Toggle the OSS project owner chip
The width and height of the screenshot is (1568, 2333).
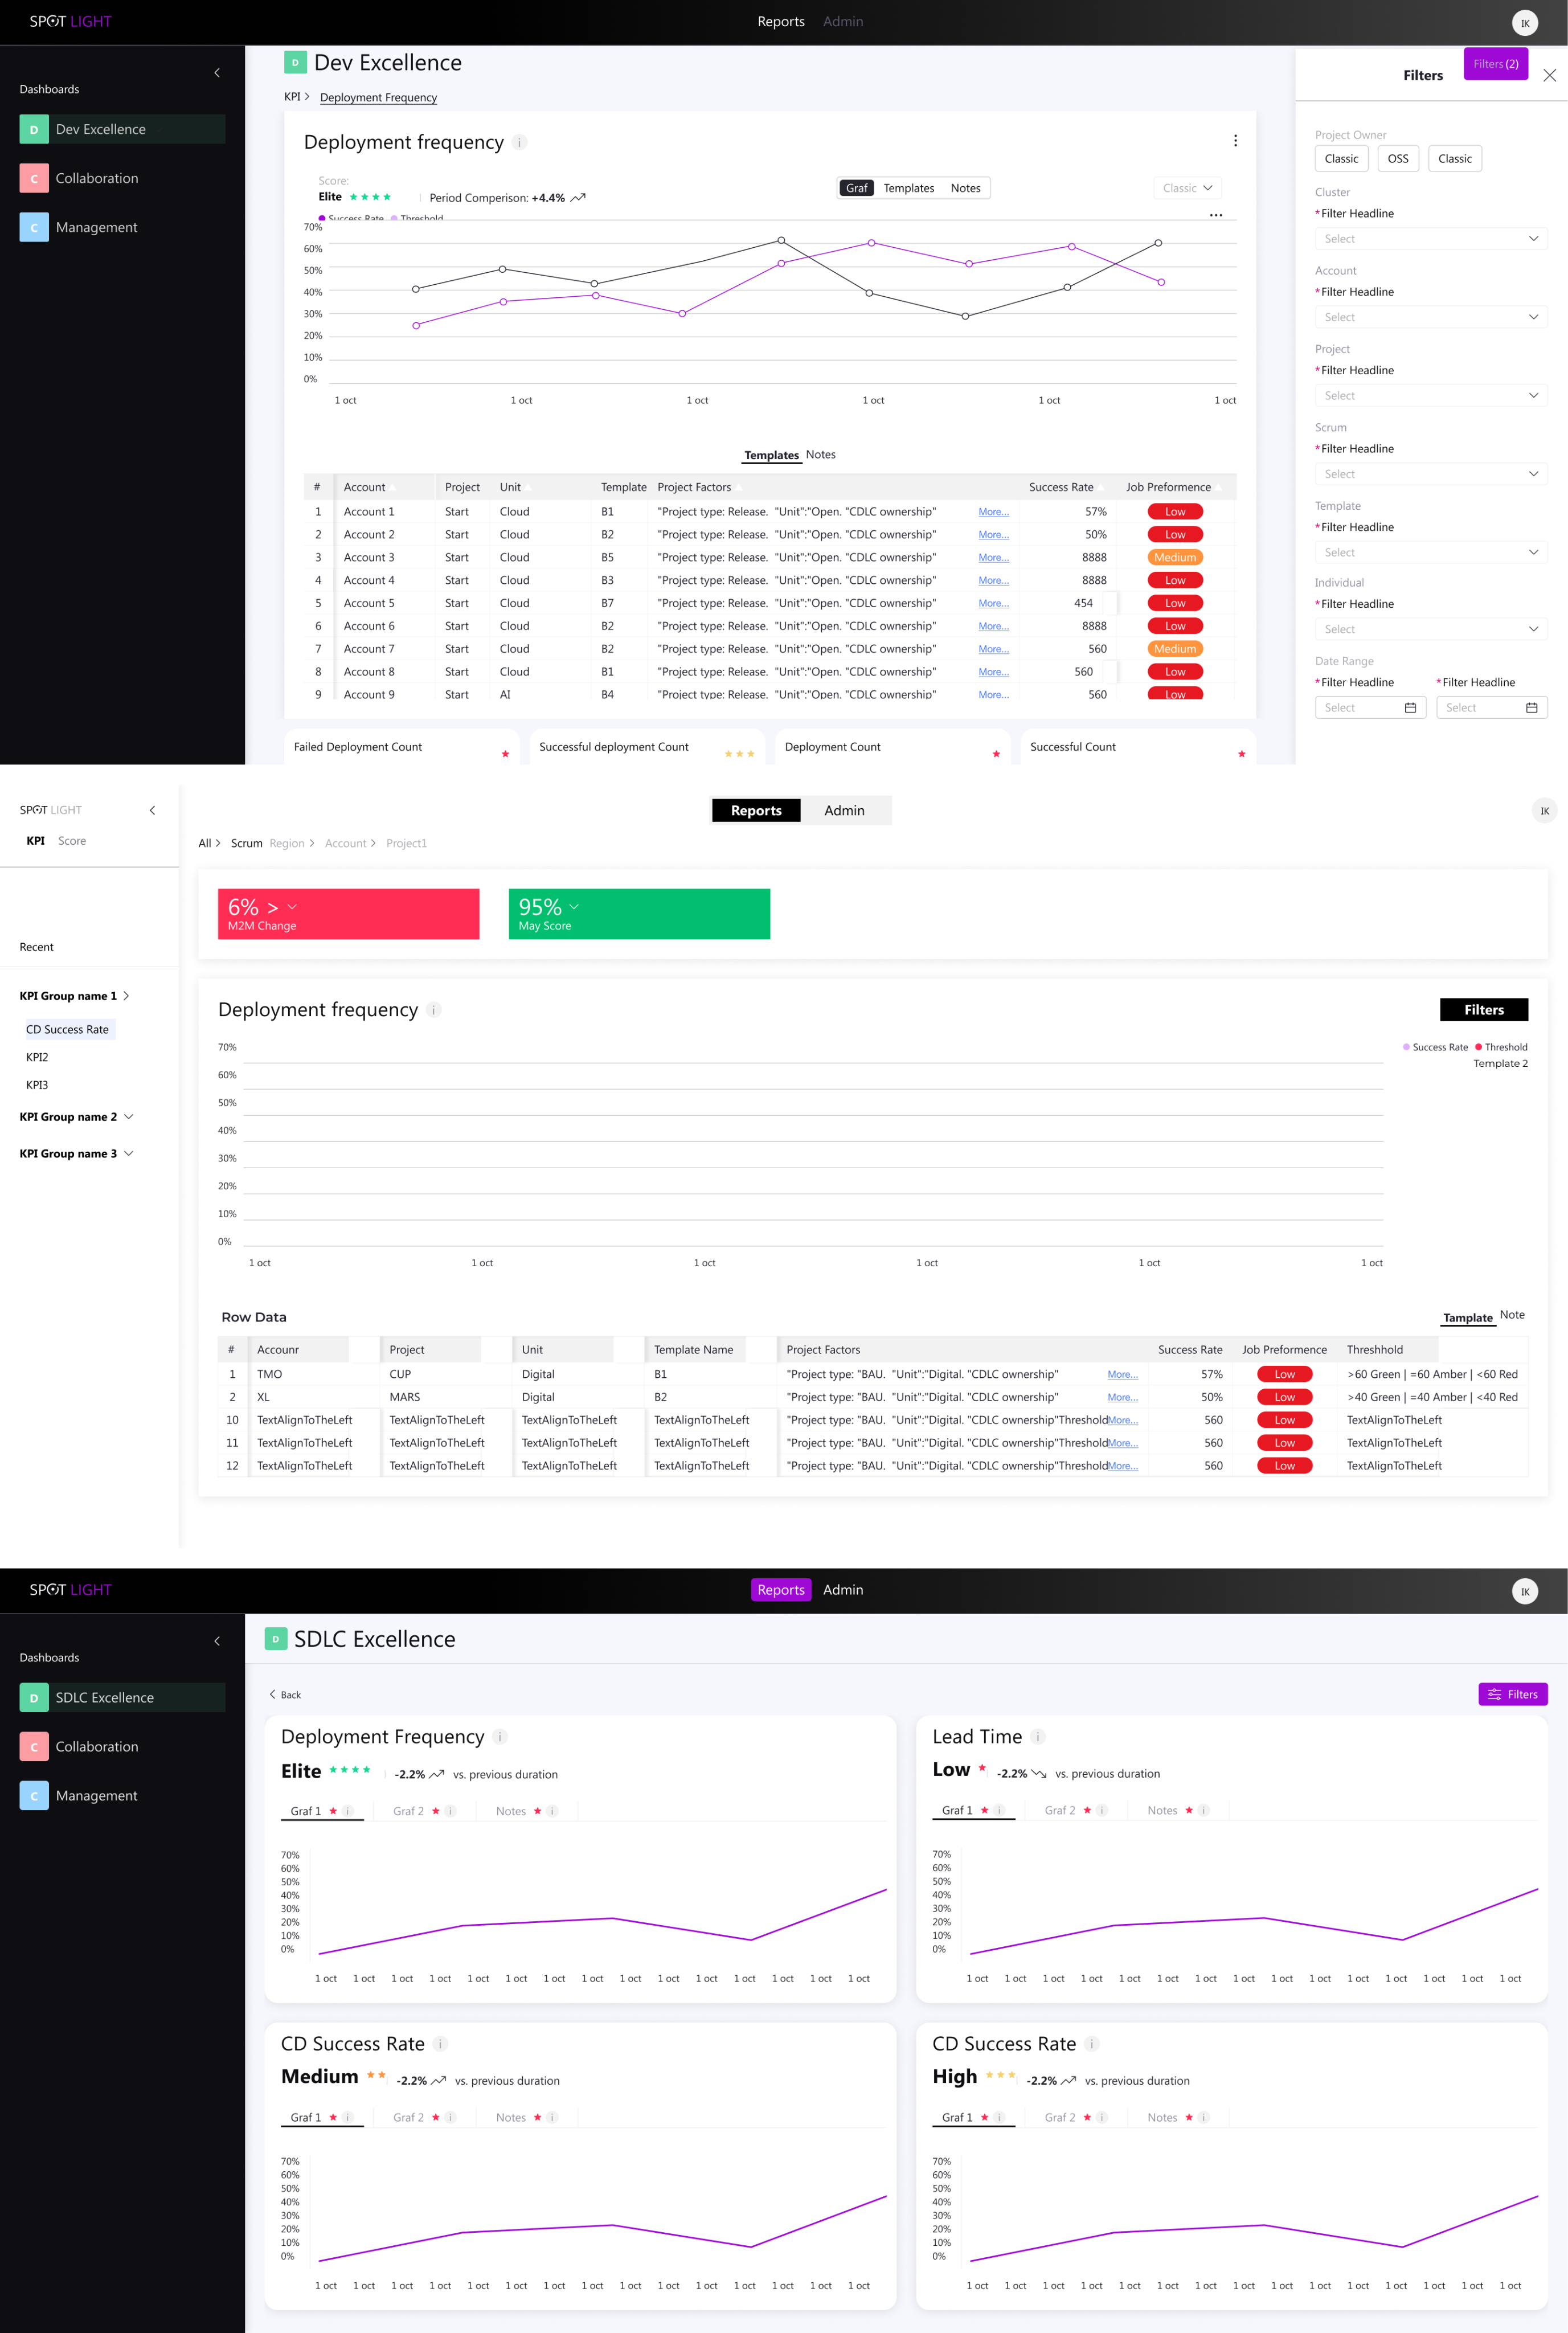tap(1397, 159)
